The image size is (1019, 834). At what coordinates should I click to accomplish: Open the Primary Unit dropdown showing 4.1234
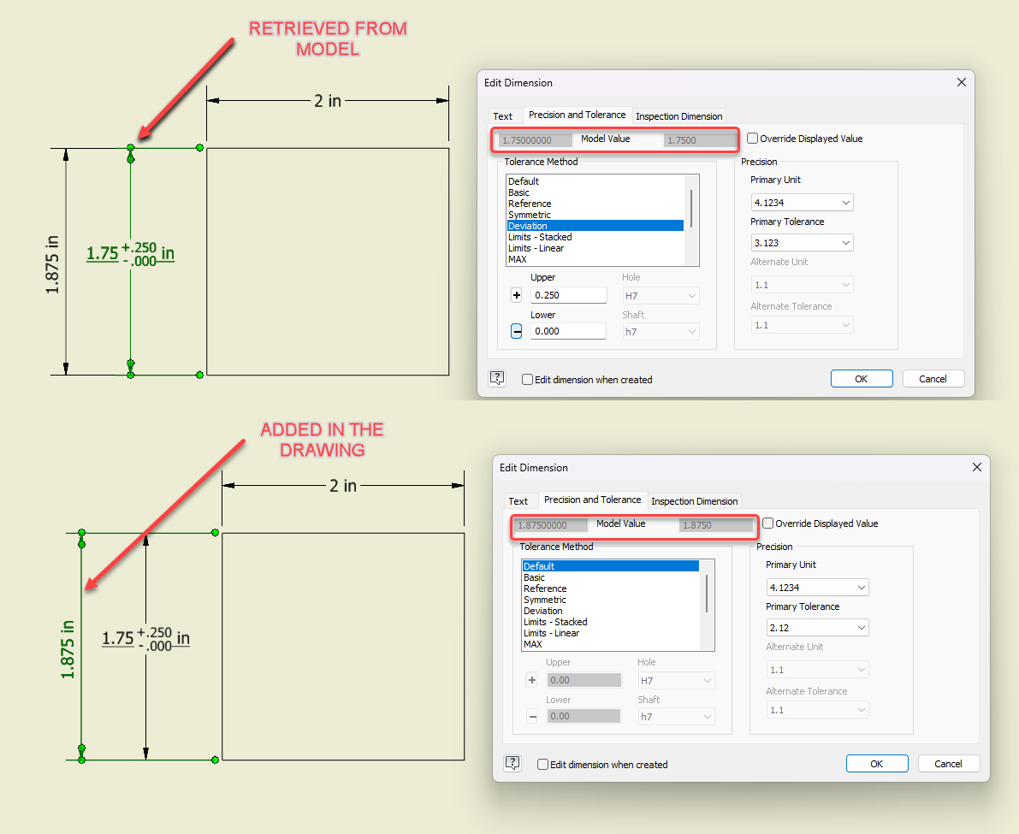click(x=802, y=202)
